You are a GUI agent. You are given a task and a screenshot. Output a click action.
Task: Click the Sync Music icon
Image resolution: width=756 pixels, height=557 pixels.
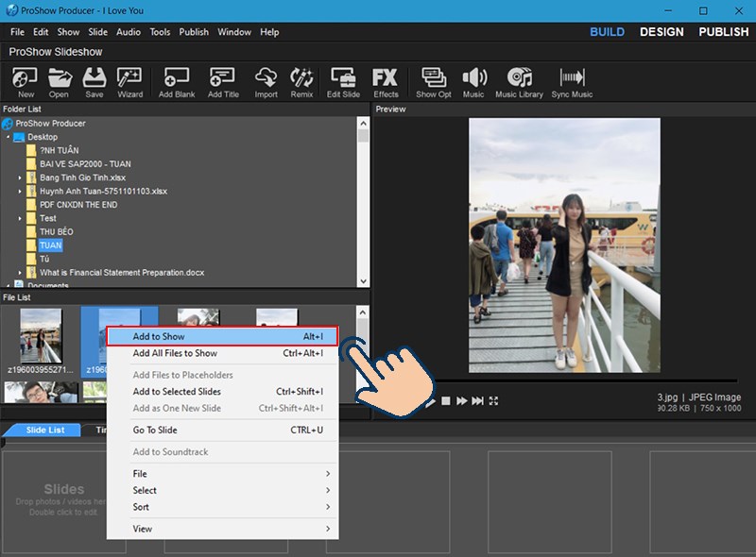click(572, 82)
